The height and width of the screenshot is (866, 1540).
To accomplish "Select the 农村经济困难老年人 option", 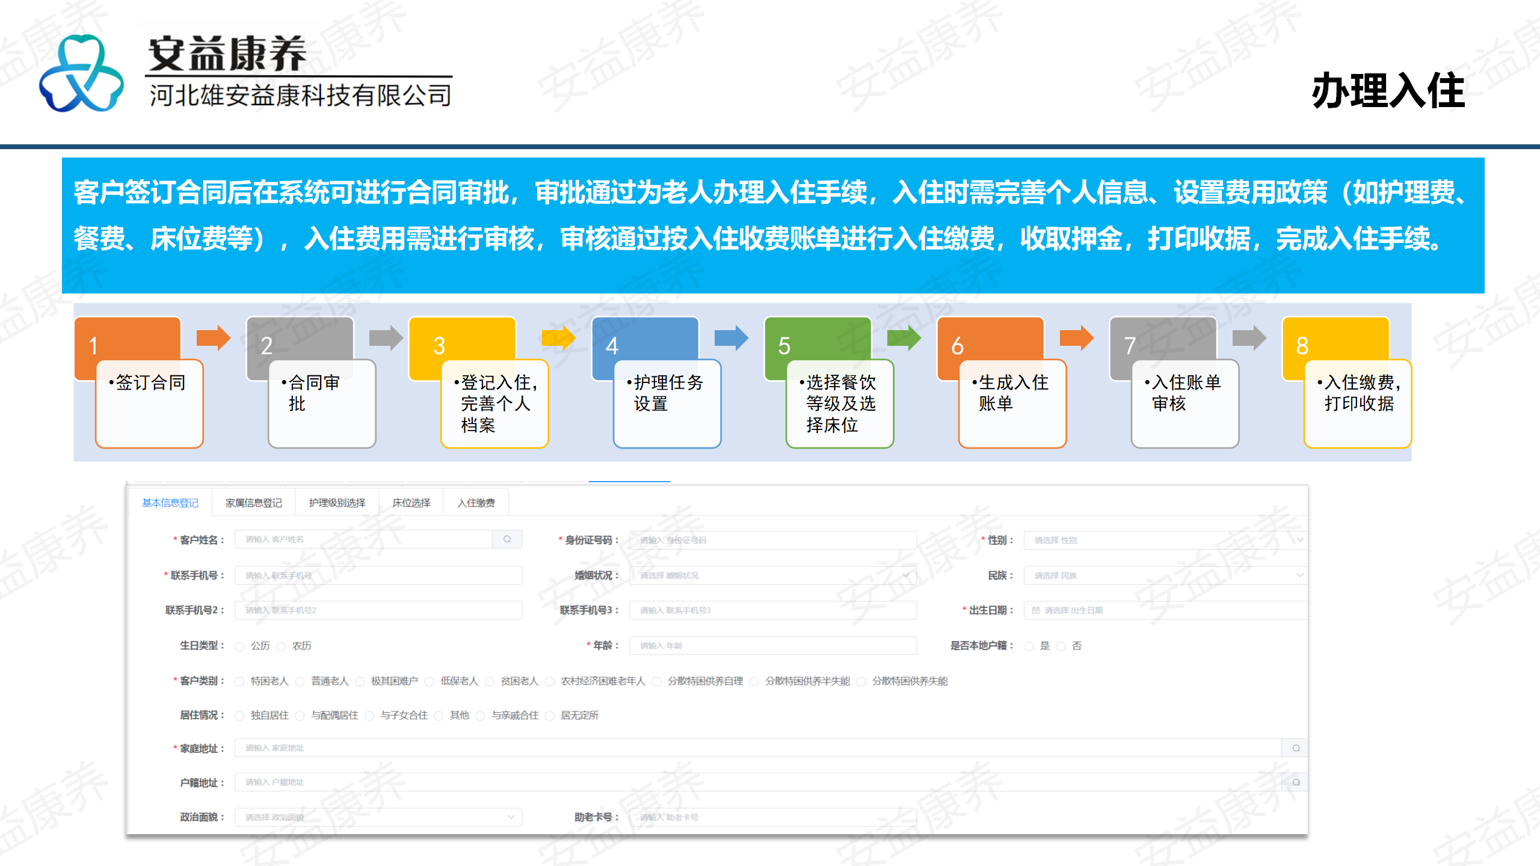I will tap(550, 681).
